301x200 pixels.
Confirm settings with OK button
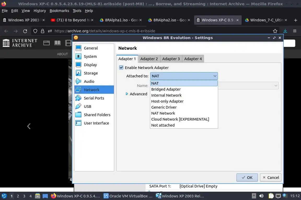pyautogui.click(x=247, y=177)
